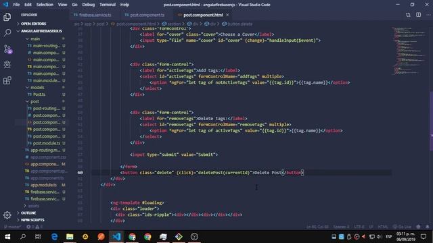Split the editor to the right
This screenshot has width=433, height=243.
coord(418,15)
